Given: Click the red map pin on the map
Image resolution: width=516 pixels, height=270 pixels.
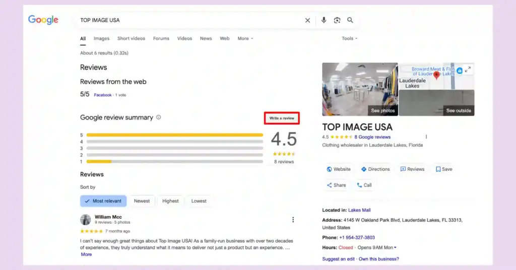Looking at the screenshot, I should pyautogui.click(x=436, y=76).
